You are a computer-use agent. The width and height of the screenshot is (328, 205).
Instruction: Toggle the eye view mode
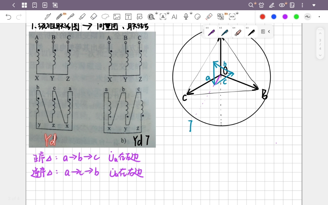[282, 5]
